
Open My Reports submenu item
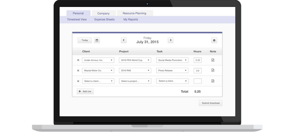click(131, 19)
